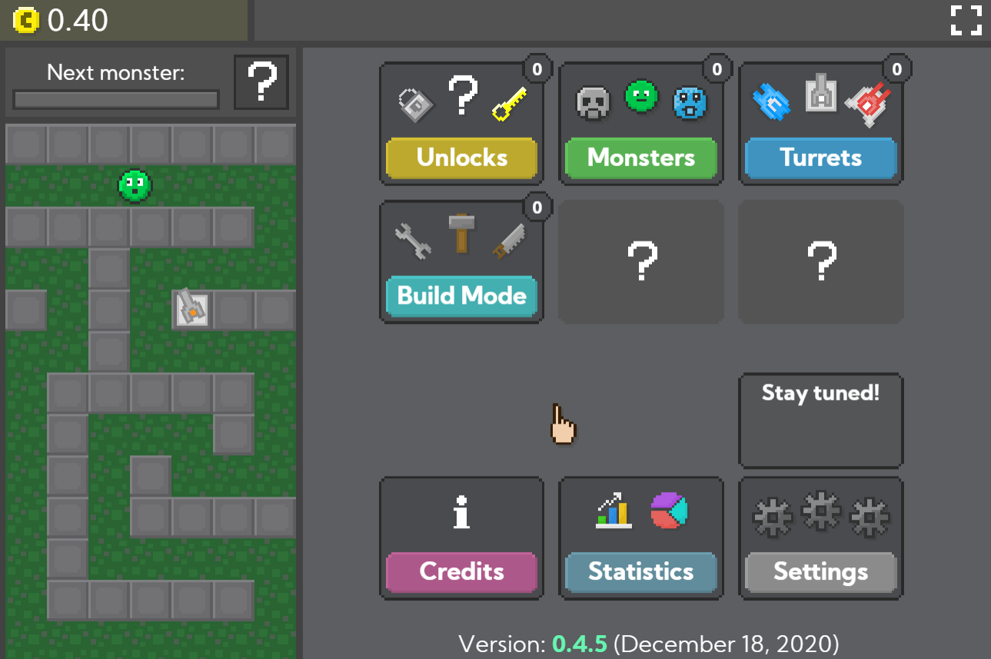
Task: Click the Unlocks counter badge showing 0
Action: click(x=537, y=69)
